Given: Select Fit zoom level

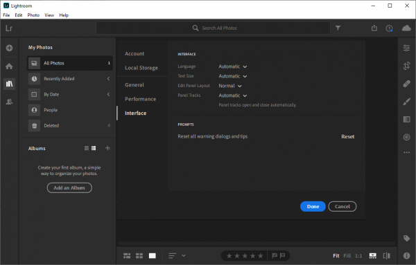Looking at the screenshot, I should pyautogui.click(x=336, y=256).
